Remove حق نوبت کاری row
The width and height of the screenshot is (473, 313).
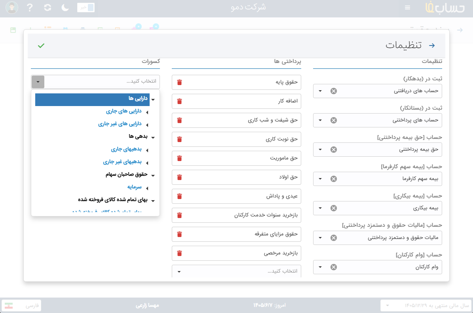click(179, 139)
